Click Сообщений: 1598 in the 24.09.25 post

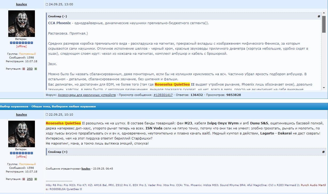click(22, 57)
